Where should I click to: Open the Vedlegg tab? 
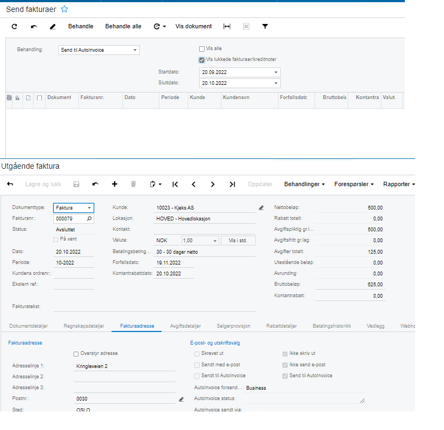375,326
